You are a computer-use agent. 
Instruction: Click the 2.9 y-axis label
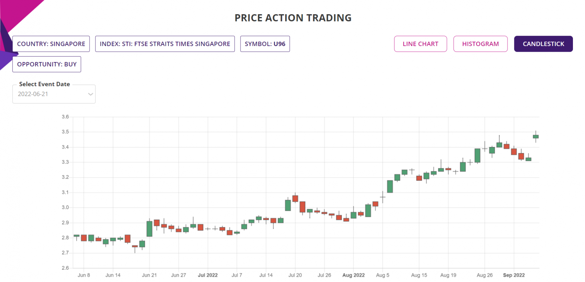(x=65, y=223)
